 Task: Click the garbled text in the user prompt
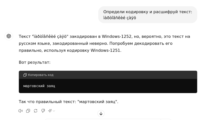(120, 18)
